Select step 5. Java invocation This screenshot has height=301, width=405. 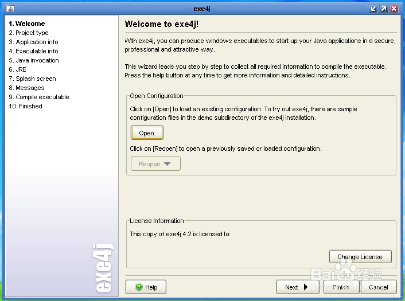pyautogui.click(x=34, y=60)
